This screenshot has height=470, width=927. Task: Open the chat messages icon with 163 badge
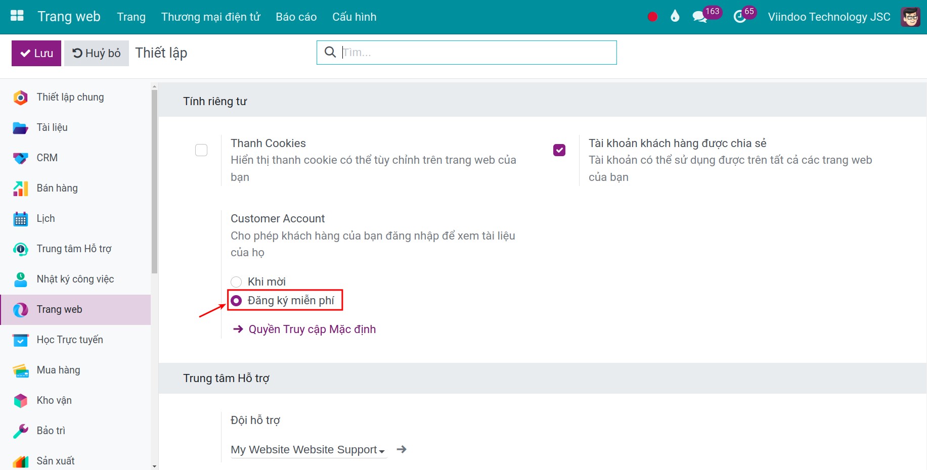click(x=700, y=17)
